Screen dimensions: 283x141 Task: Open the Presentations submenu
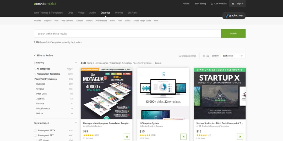(x=101, y=21)
